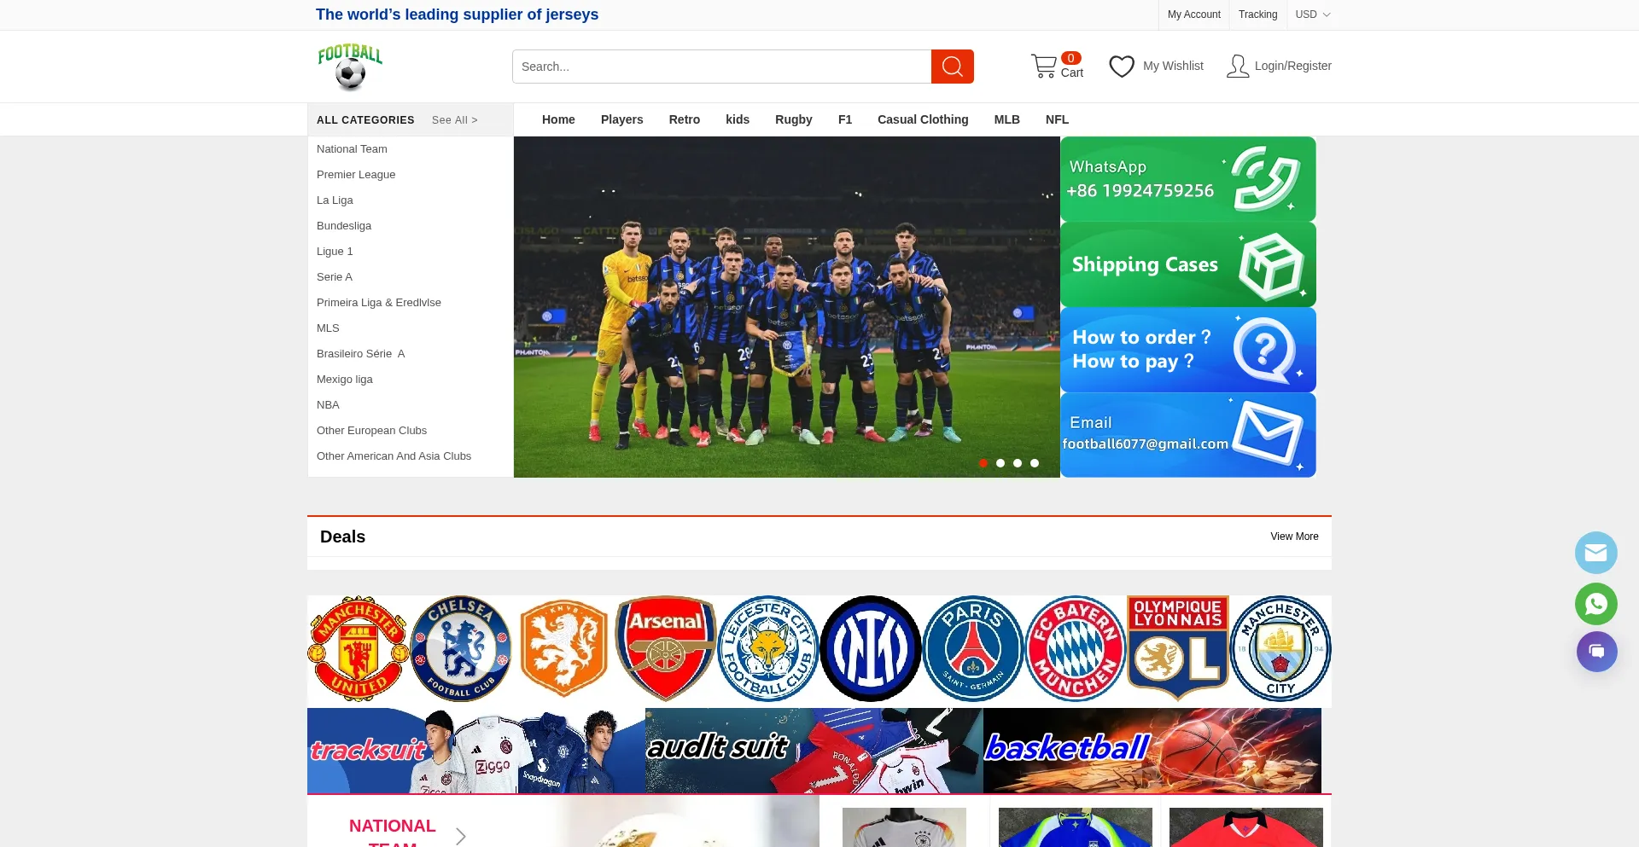Click the orange search magnifier button
Viewport: 1639px width, 847px height.
952,67
